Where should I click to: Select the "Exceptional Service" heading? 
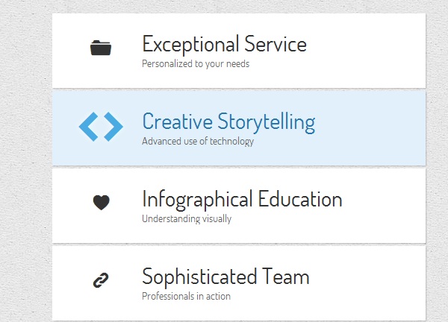click(224, 44)
